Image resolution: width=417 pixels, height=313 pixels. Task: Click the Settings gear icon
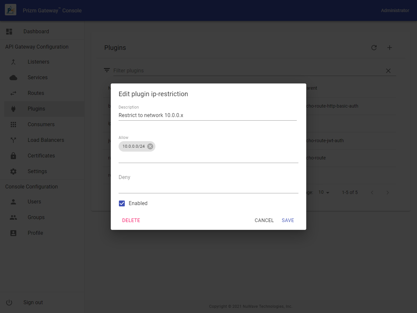tap(13, 171)
